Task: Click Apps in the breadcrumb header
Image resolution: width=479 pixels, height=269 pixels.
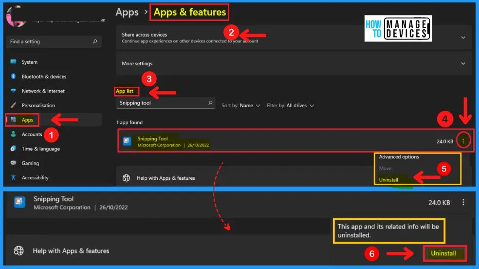Action: 127,12
